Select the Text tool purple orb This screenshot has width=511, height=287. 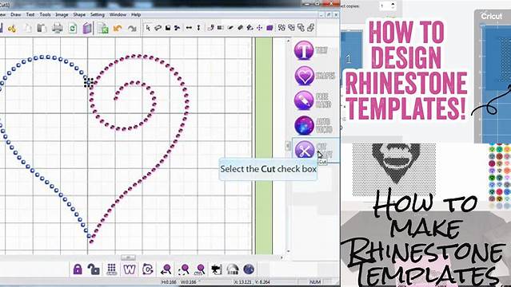point(304,50)
